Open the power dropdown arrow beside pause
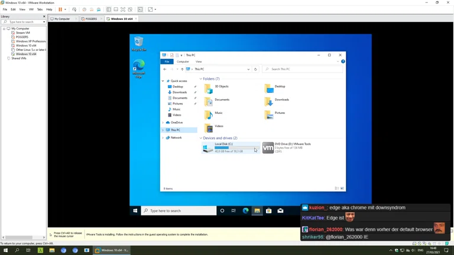Screen dimensions: 454x255 [65, 9]
